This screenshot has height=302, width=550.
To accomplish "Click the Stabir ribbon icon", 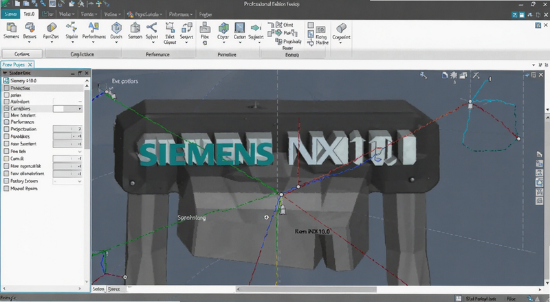I will click(71, 27).
